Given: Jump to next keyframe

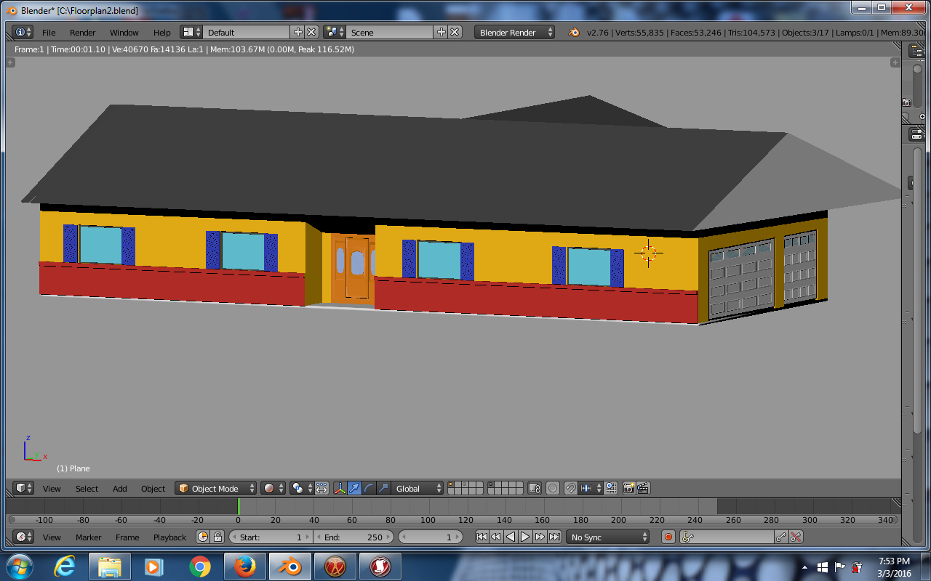Looking at the screenshot, I should click(540, 537).
